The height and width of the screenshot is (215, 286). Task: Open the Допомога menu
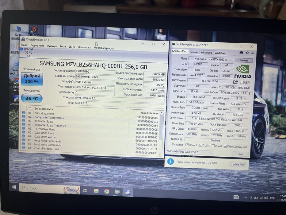coord(84,47)
